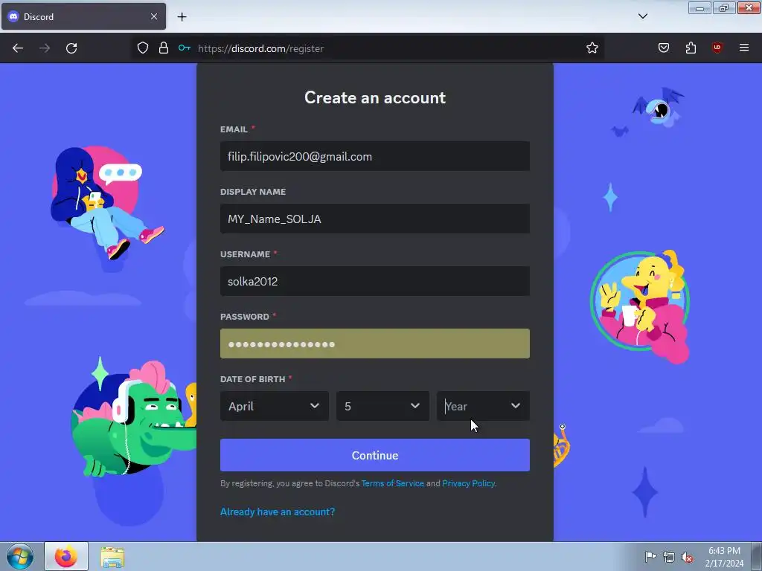Open uBlock Origin extension icon
The width and height of the screenshot is (762, 571).
[717, 48]
